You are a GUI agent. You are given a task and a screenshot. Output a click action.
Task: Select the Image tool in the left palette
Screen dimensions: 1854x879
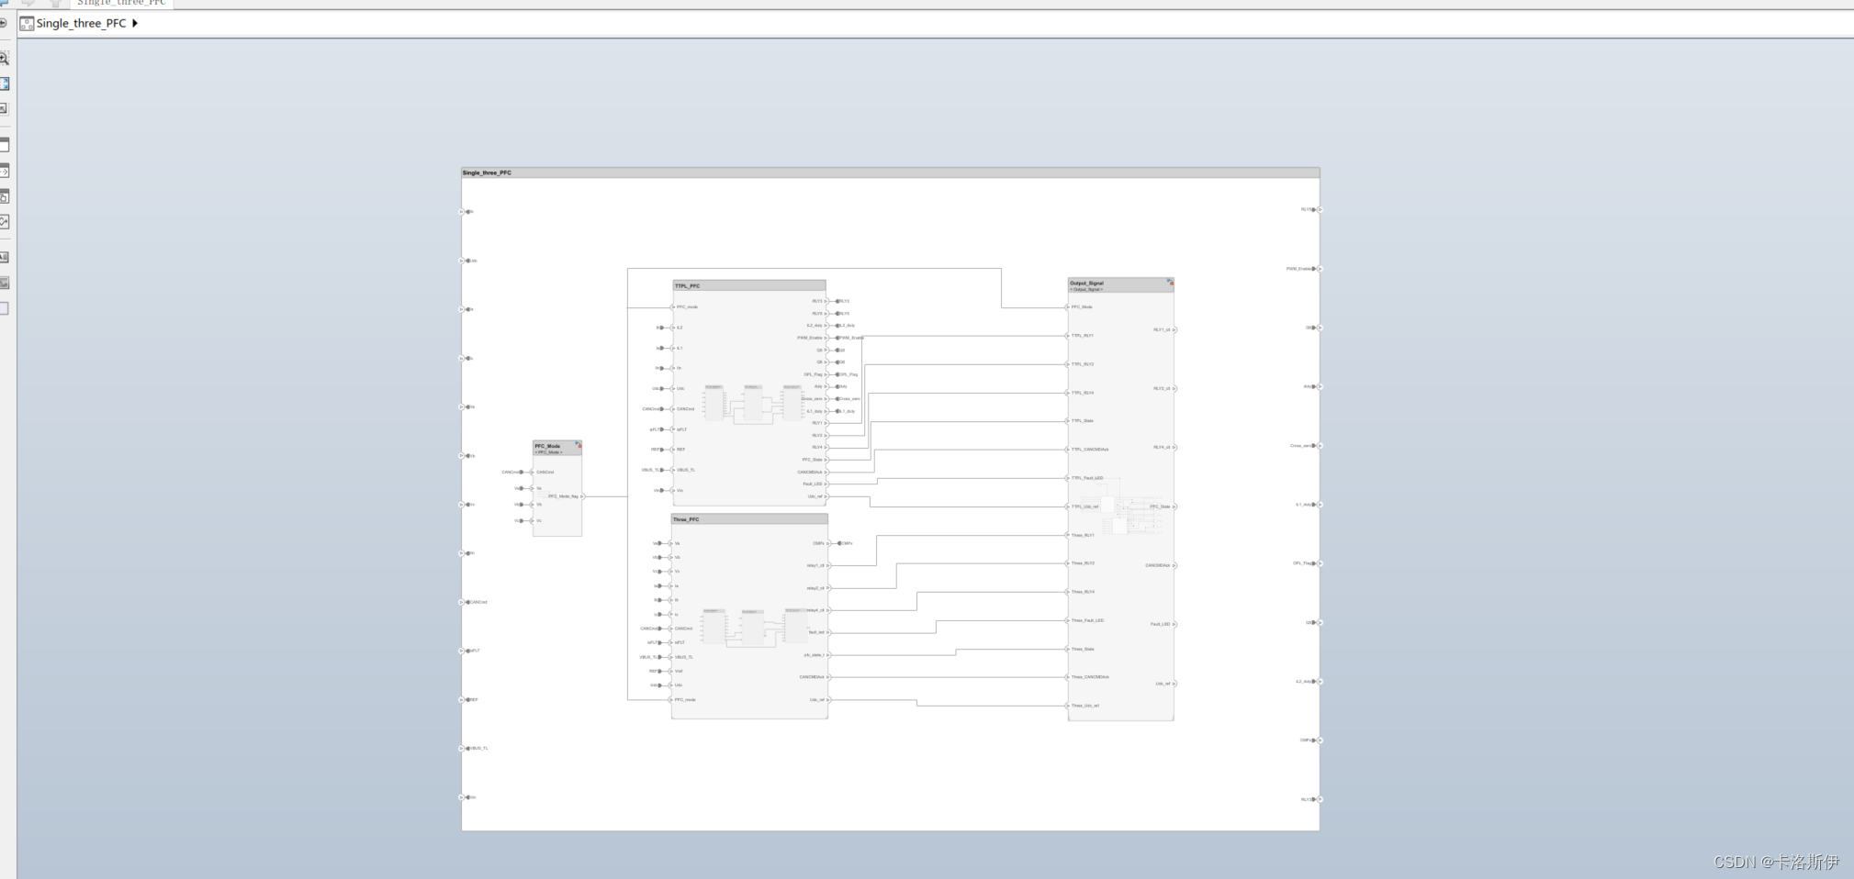5,283
